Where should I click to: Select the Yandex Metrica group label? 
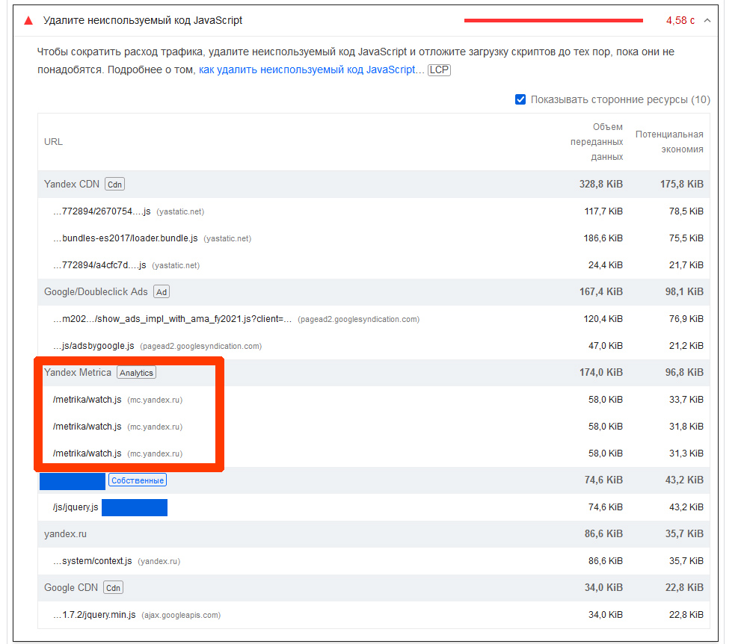point(78,372)
